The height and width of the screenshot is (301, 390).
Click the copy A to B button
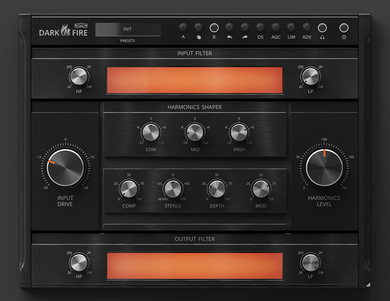pyautogui.click(x=199, y=27)
